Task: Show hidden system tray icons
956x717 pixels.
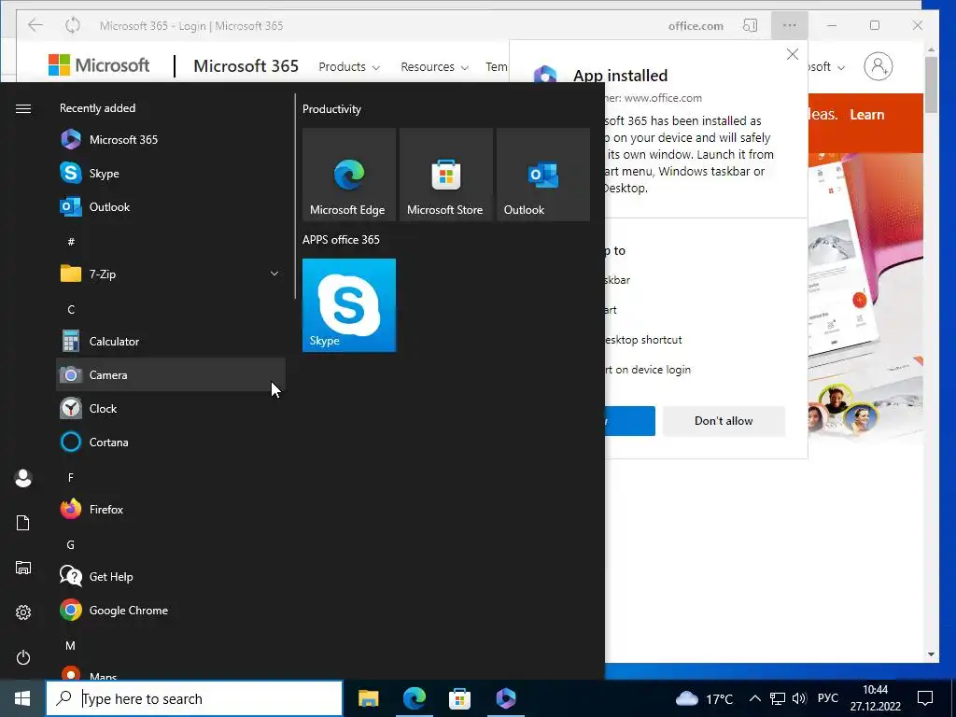Action: point(754,698)
